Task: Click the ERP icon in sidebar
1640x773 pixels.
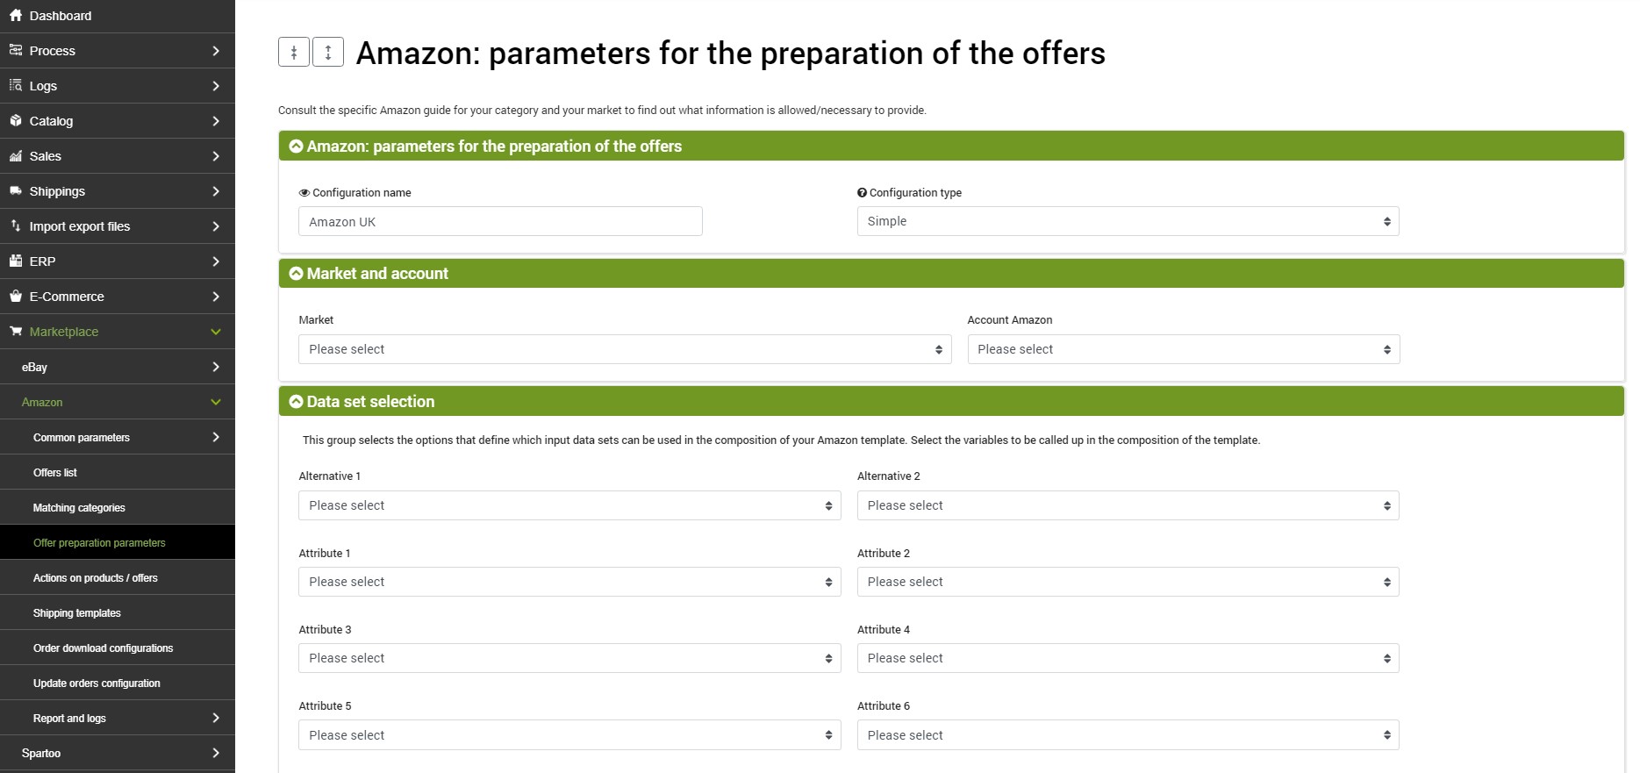Action: tap(16, 261)
